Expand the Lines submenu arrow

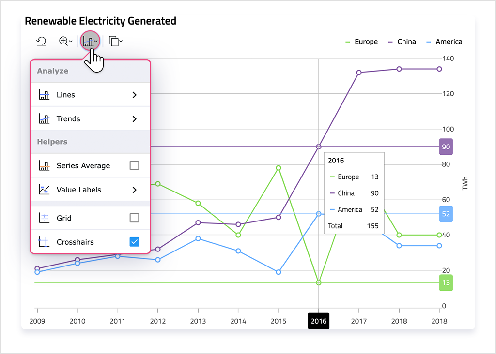pyautogui.click(x=135, y=95)
